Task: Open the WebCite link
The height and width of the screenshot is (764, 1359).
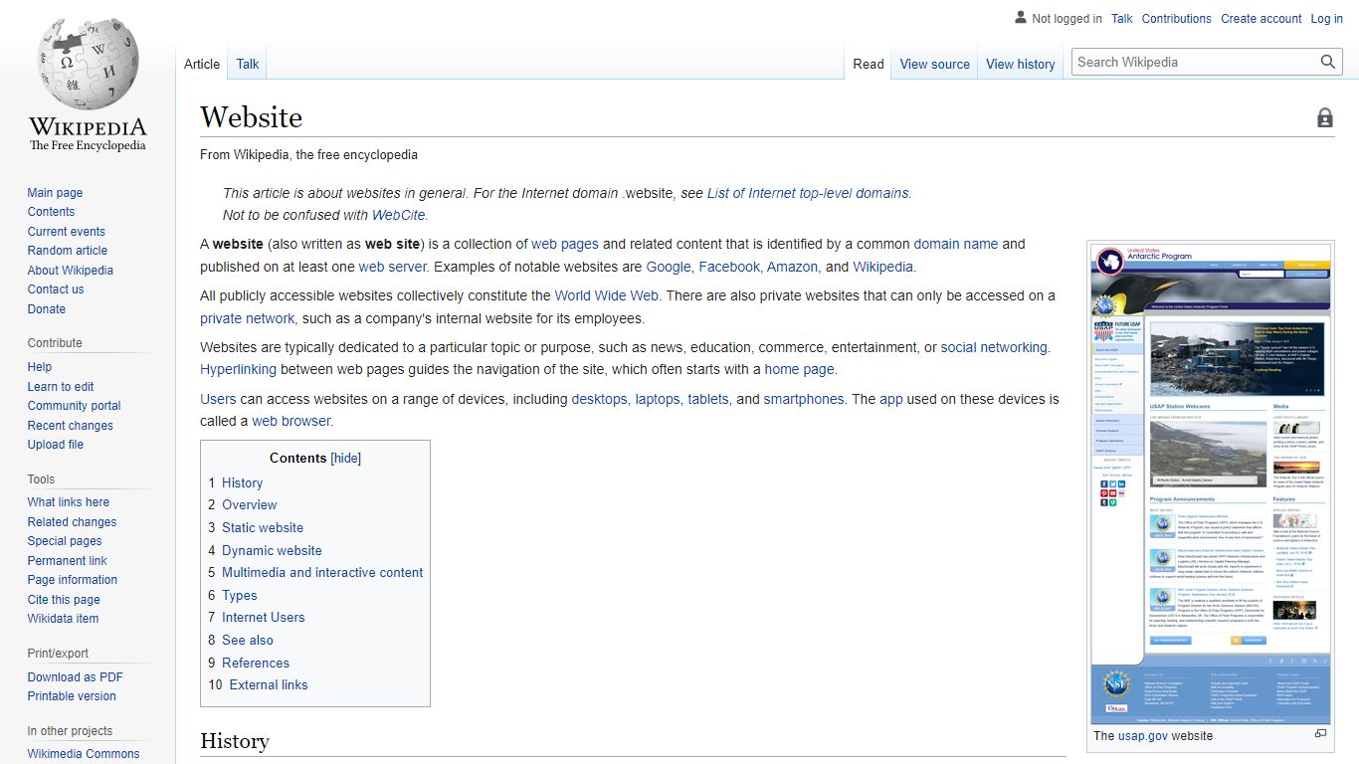Action: (399, 215)
